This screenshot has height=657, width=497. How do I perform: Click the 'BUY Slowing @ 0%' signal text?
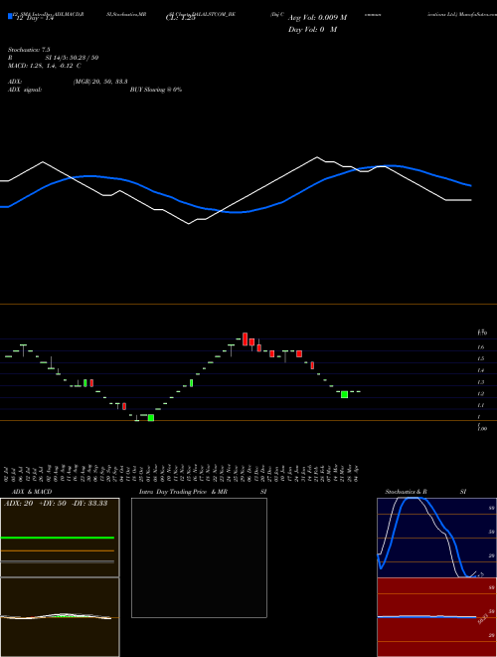156,90
